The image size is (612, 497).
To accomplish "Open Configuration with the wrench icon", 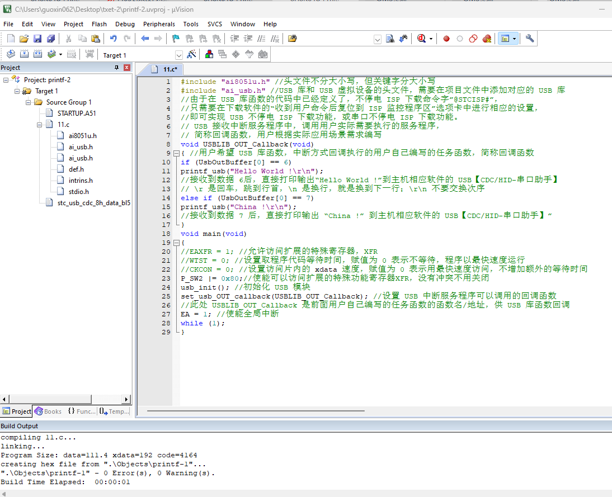I will tap(530, 39).
